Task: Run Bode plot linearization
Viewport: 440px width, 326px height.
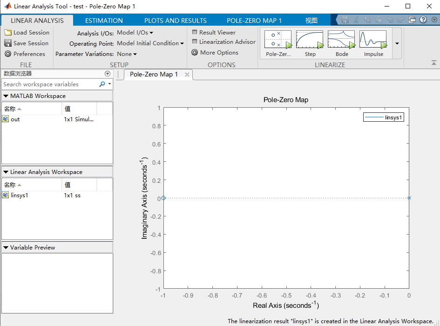Action: [341, 43]
